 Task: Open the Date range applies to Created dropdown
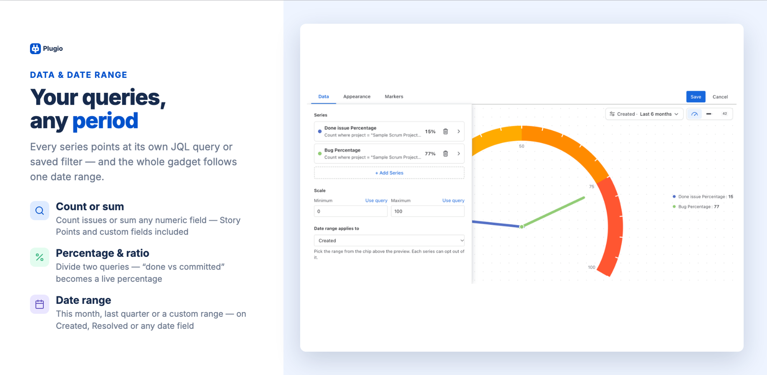tap(389, 241)
